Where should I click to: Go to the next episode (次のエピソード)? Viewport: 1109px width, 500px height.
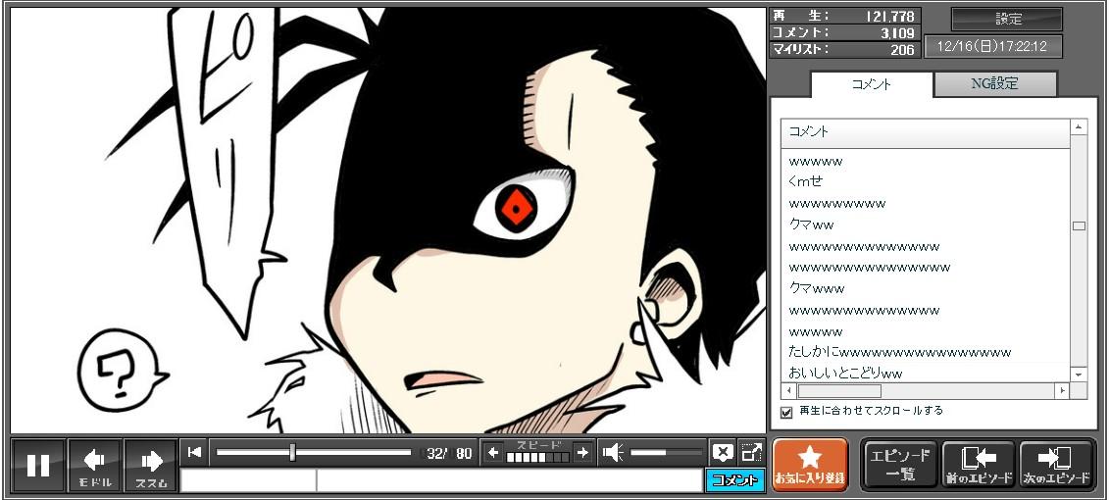1056,465
